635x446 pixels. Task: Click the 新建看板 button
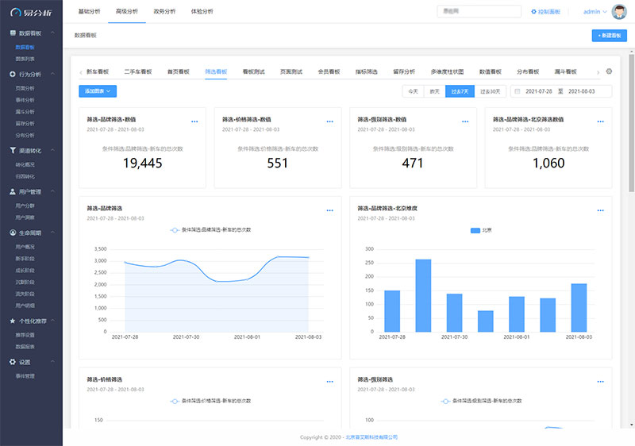(608, 36)
